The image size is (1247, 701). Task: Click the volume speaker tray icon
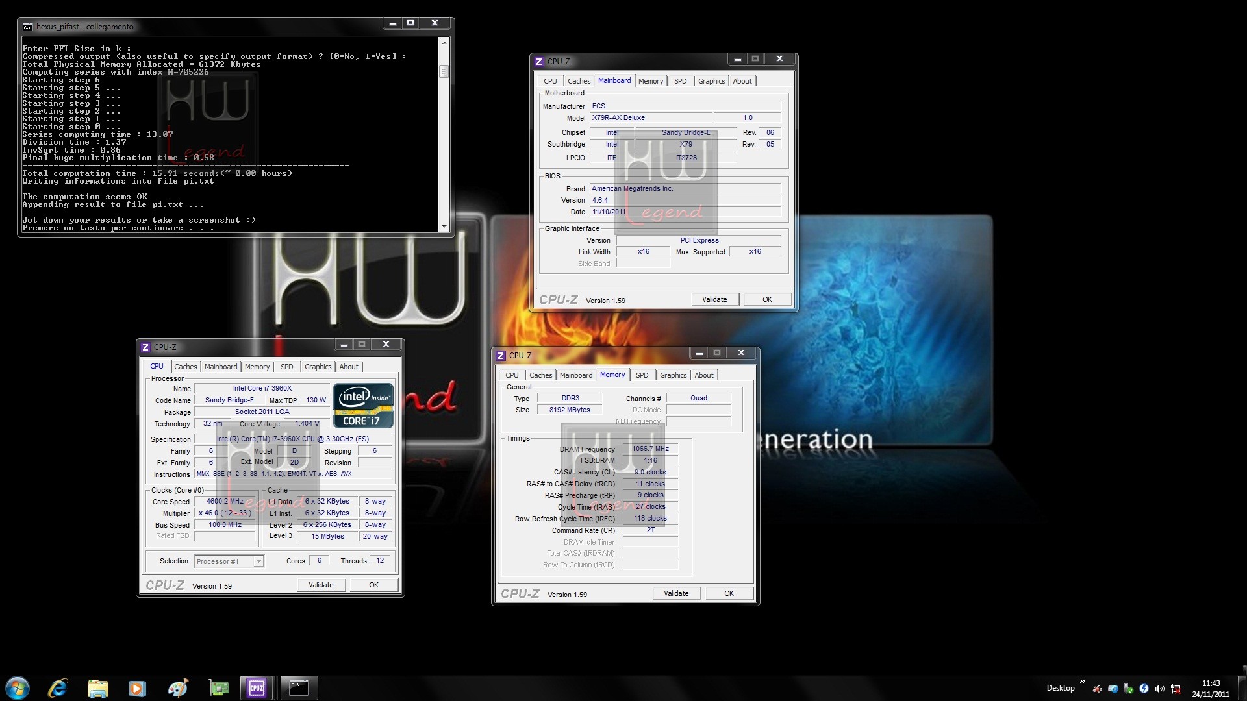(x=1159, y=689)
